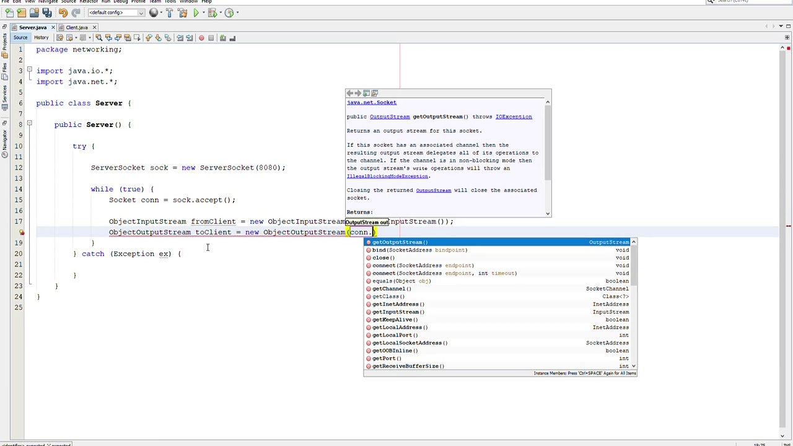
Task: Toggle Highlight Search icon in editor toolbar
Action: click(127, 38)
